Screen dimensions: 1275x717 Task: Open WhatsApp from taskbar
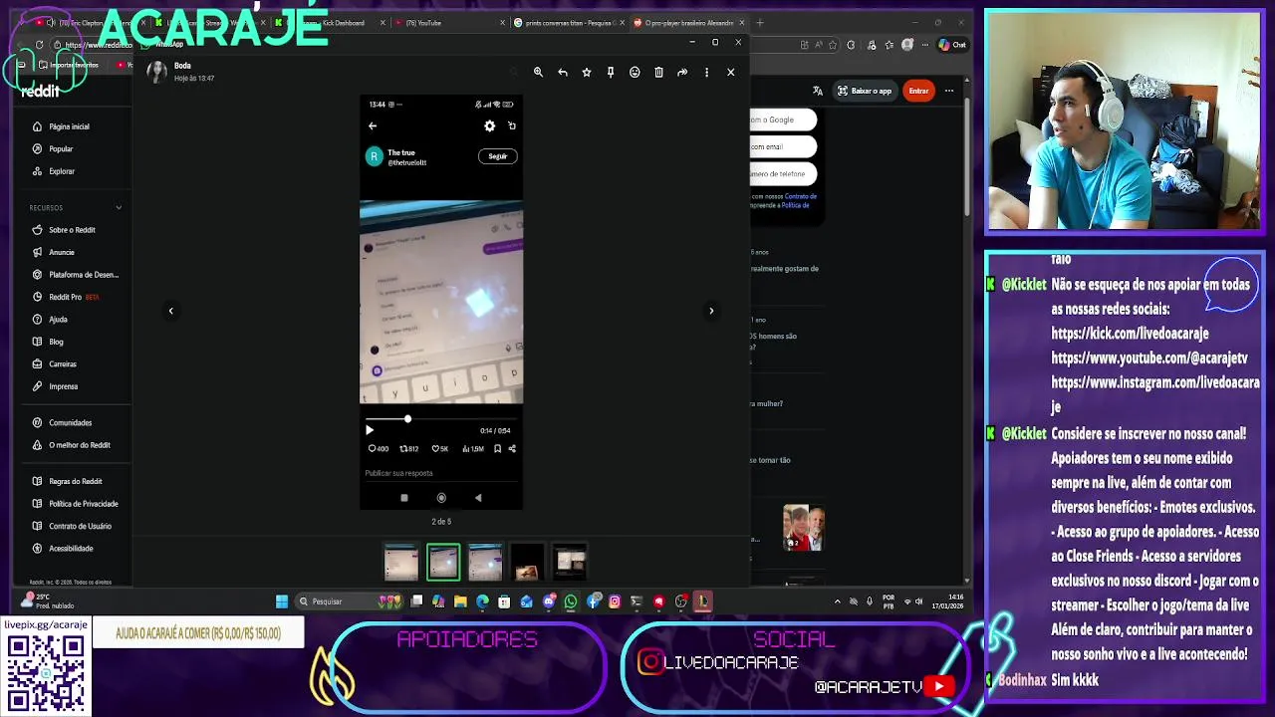571,601
